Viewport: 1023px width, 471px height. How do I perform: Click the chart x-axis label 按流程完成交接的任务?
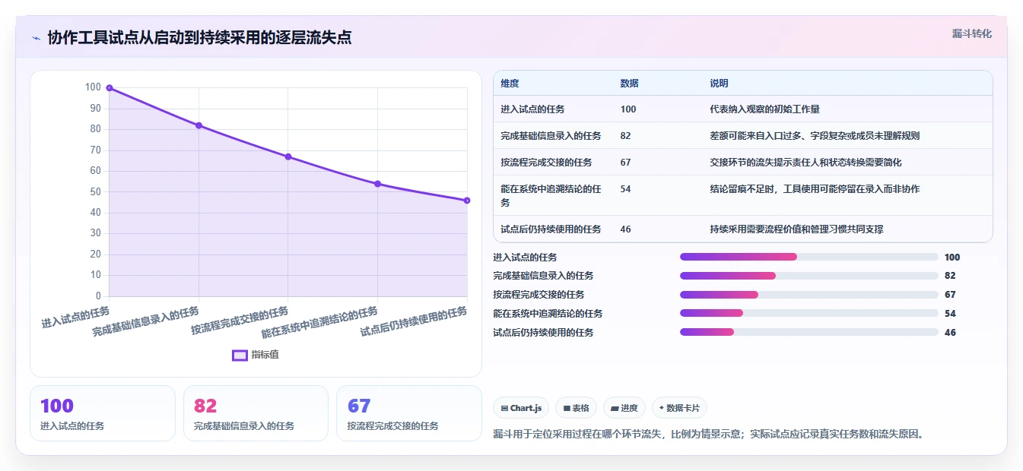click(240, 320)
